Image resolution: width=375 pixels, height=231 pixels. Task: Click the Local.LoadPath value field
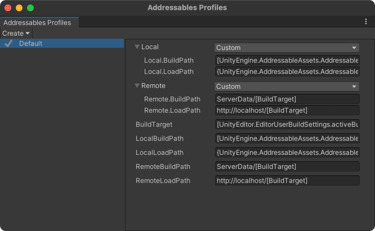[x=287, y=72]
